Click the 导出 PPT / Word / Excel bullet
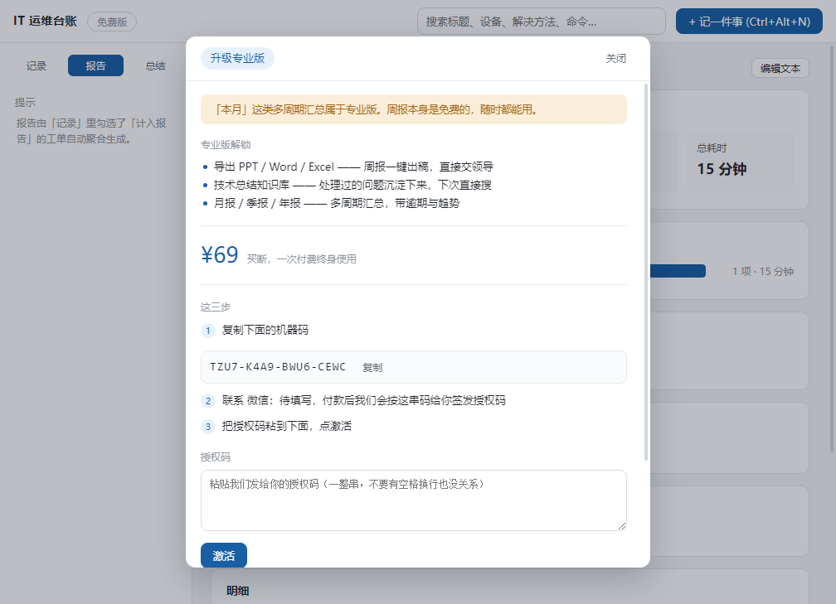The image size is (836, 604). coord(353,167)
